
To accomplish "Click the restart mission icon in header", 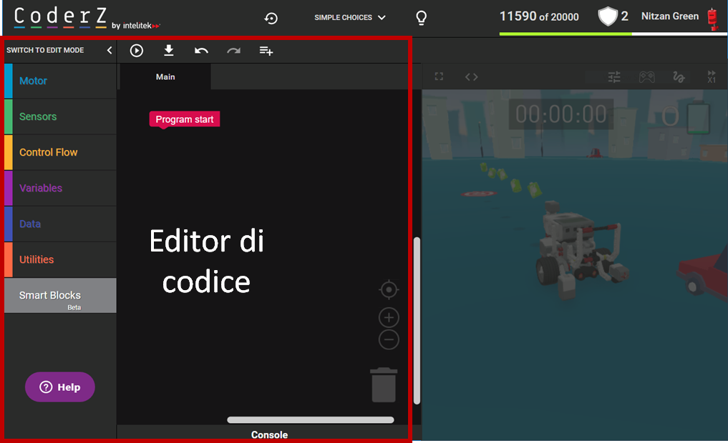I will [x=271, y=18].
